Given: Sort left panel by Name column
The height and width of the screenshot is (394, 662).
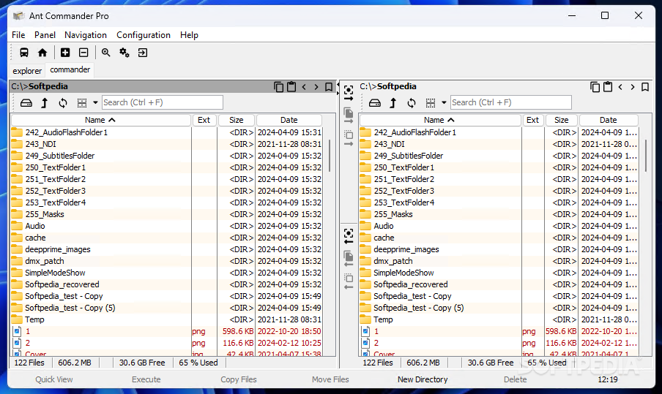Looking at the screenshot, I should pyautogui.click(x=100, y=120).
